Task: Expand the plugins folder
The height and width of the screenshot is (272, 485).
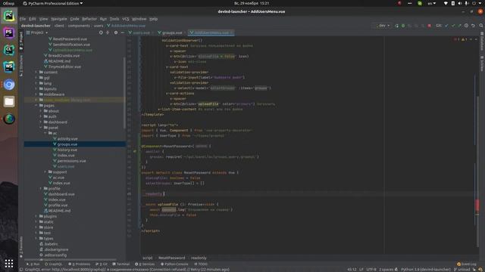Action: click(x=36, y=216)
